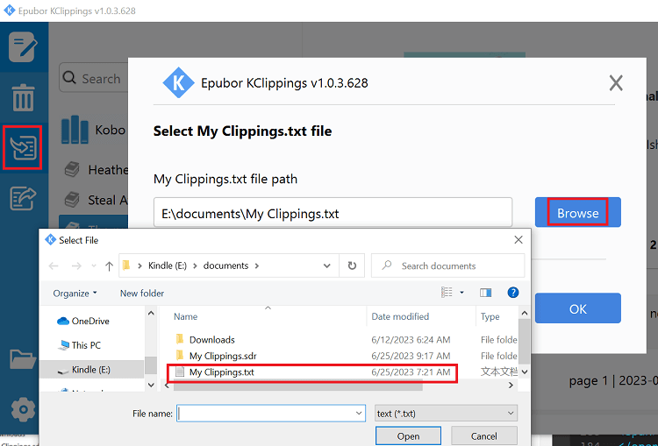Close the Select File dialog
This screenshot has height=446, width=658.
click(519, 240)
